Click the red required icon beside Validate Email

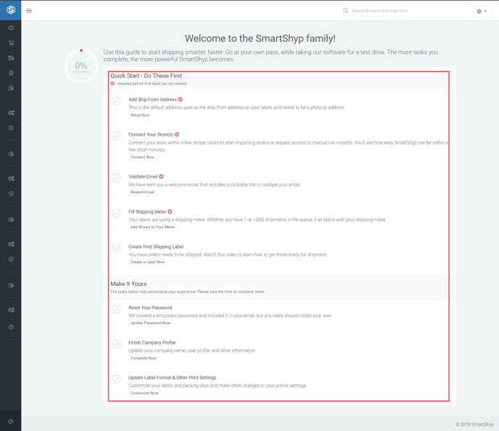[161, 176]
